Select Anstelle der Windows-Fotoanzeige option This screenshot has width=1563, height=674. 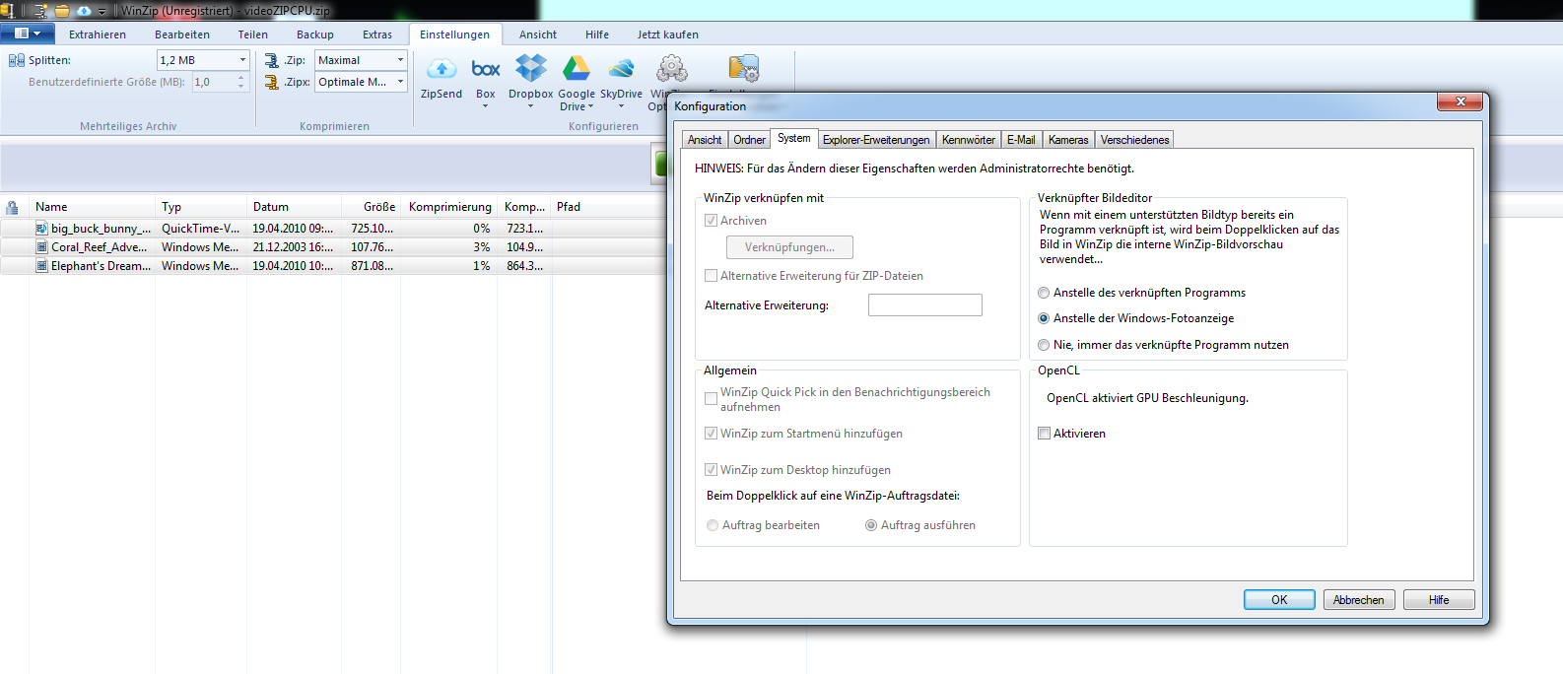click(1044, 318)
